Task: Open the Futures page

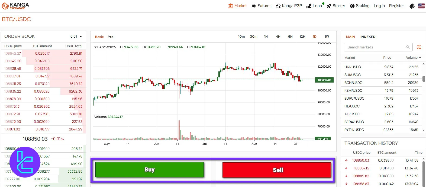Action: click(262, 6)
